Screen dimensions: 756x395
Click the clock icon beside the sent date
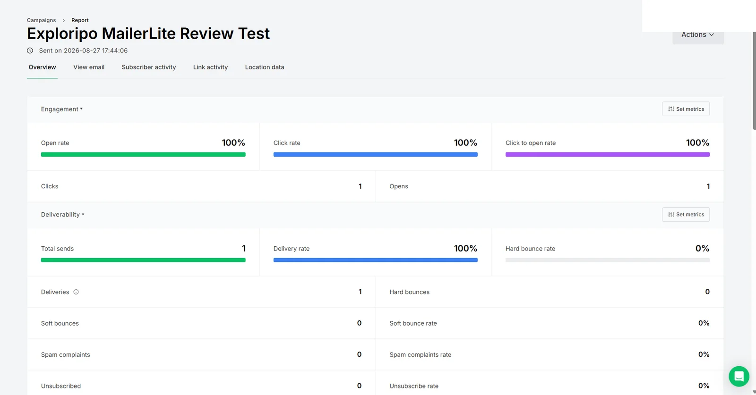tap(30, 50)
